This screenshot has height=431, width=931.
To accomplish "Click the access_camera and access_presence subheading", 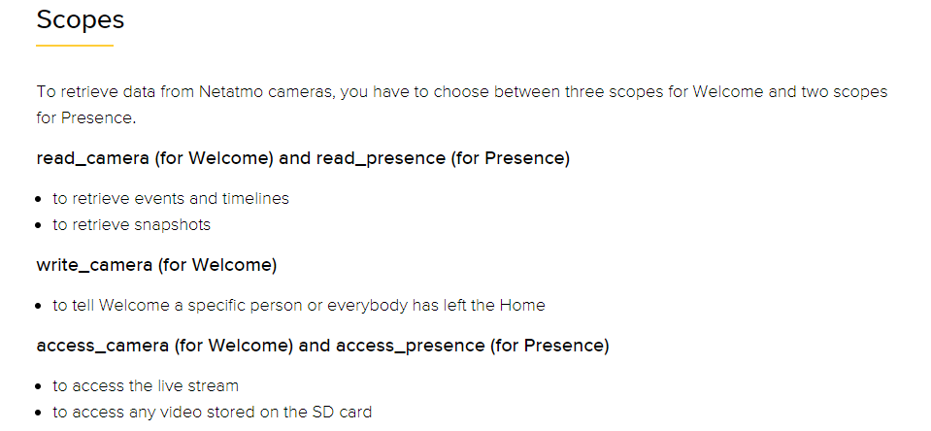I will 322,346.
